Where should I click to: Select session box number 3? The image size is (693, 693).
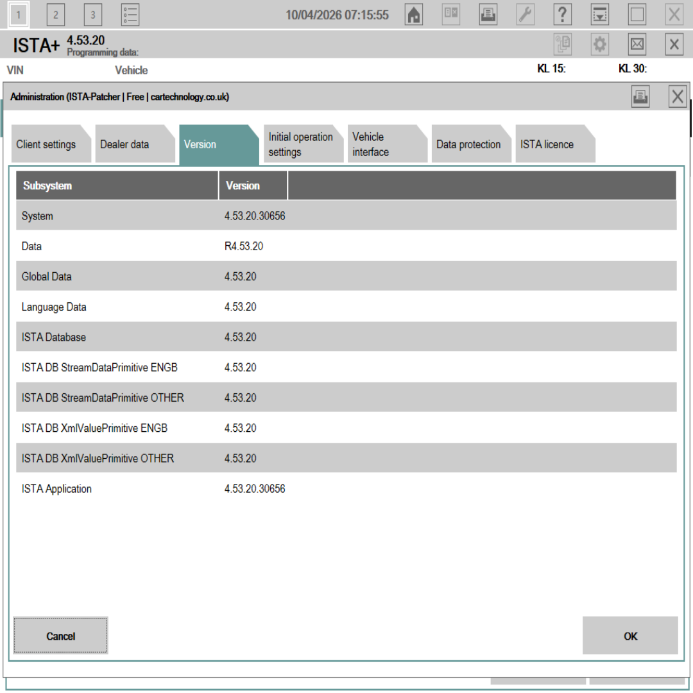coord(93,15)
